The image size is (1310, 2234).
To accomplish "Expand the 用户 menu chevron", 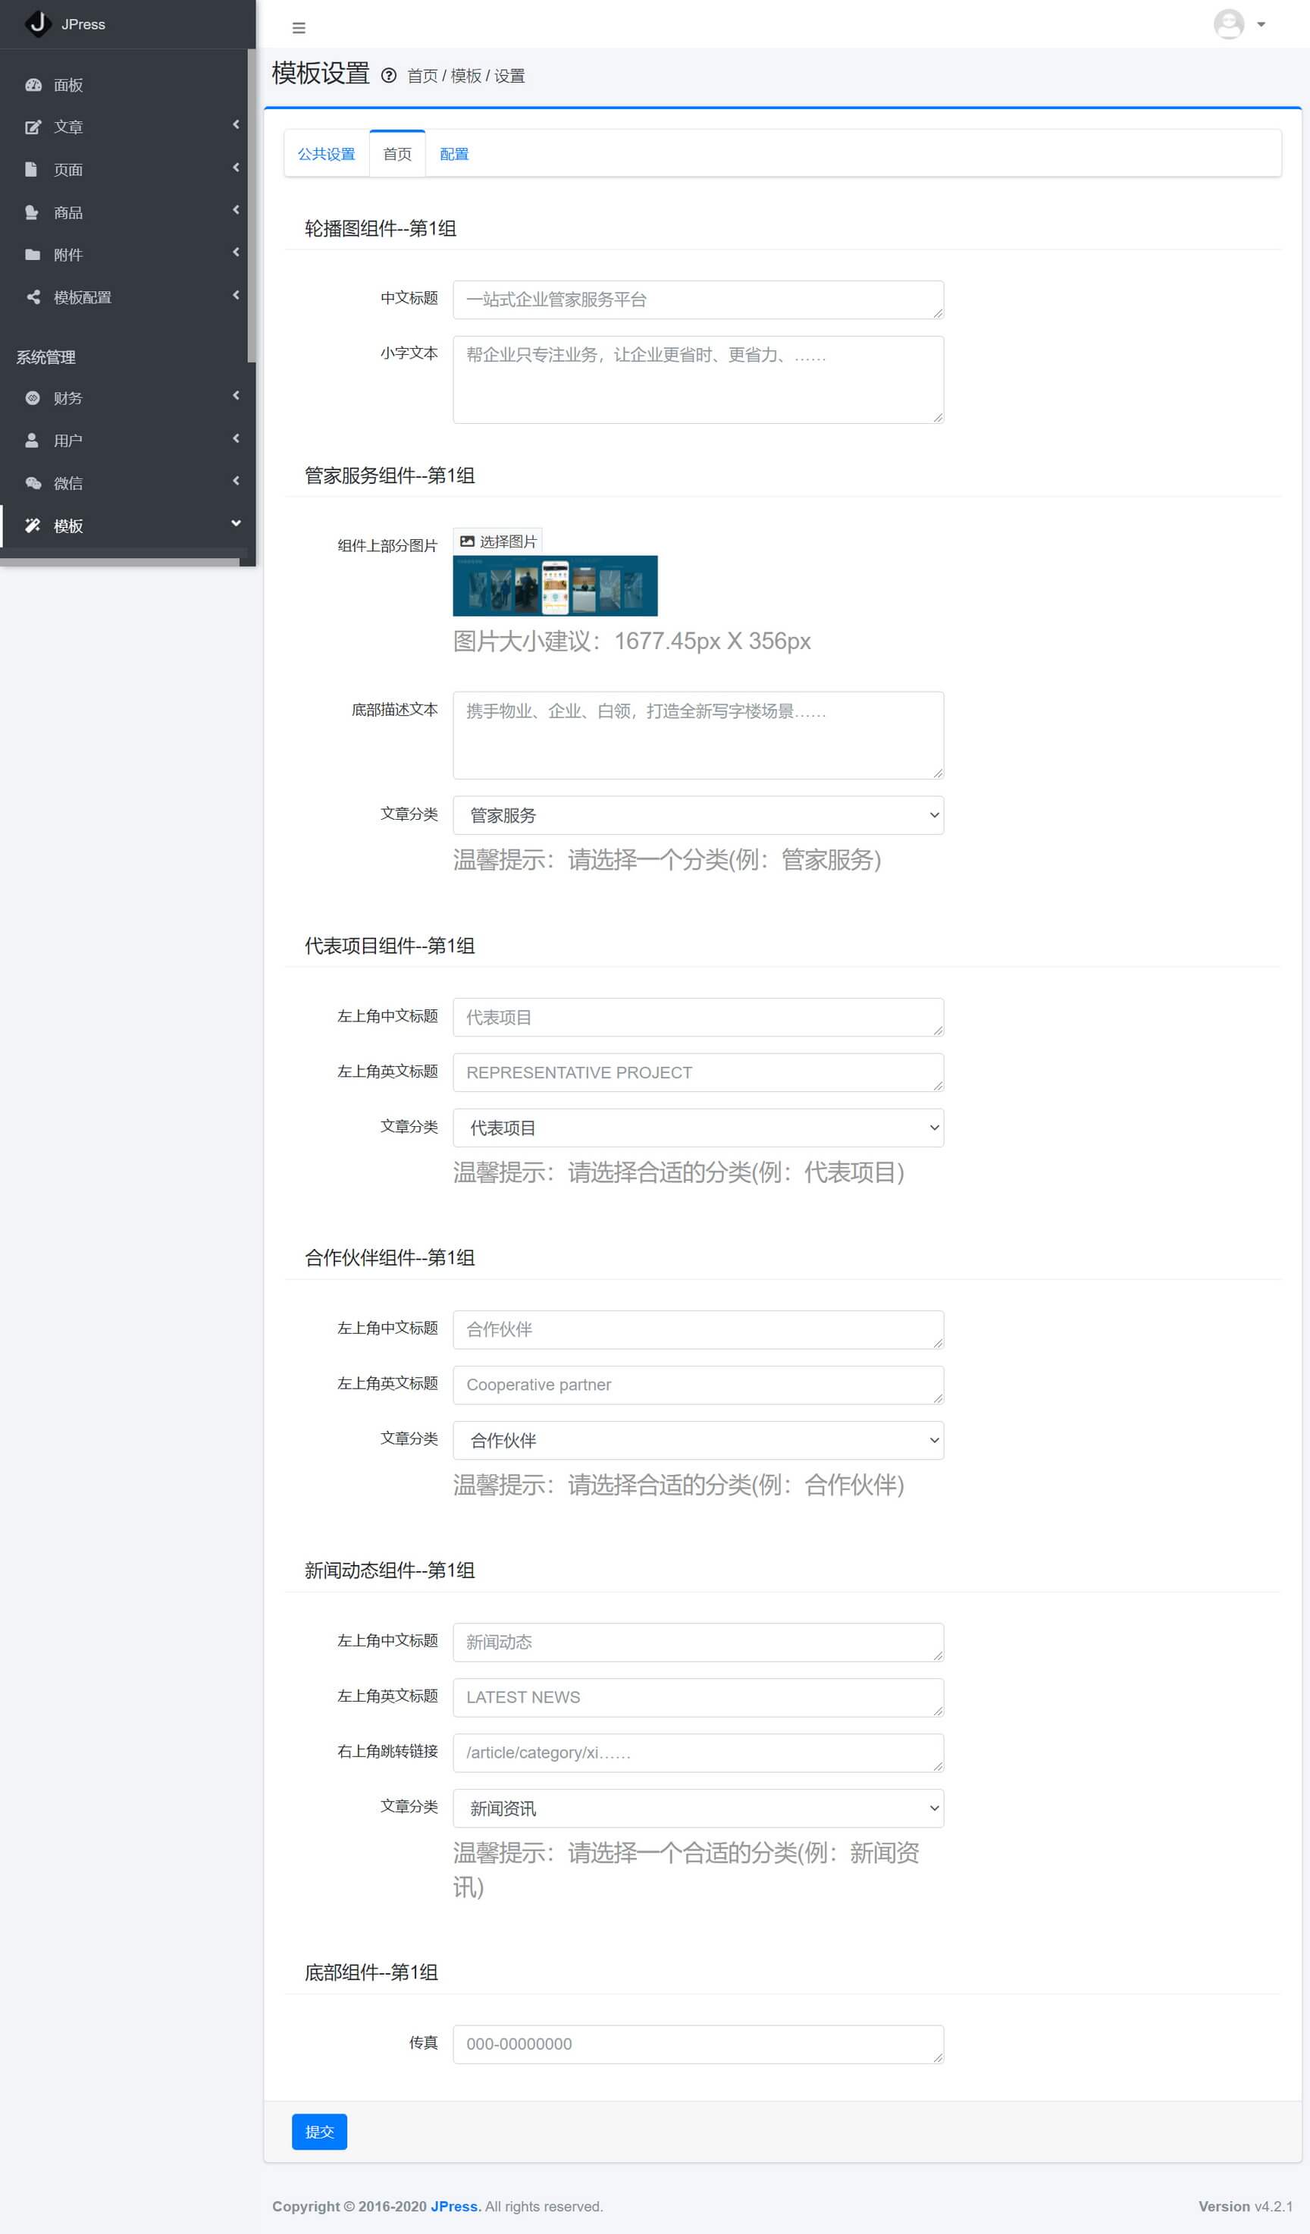I will point(236,438).
